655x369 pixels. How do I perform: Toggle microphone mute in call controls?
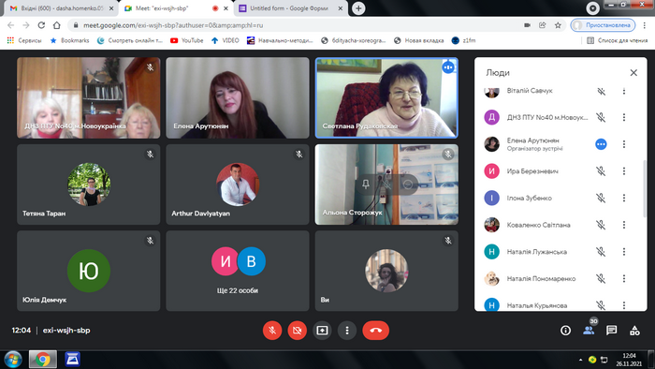coord(272,331)
